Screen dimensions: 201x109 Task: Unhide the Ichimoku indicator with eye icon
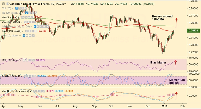tap(35, 26)
